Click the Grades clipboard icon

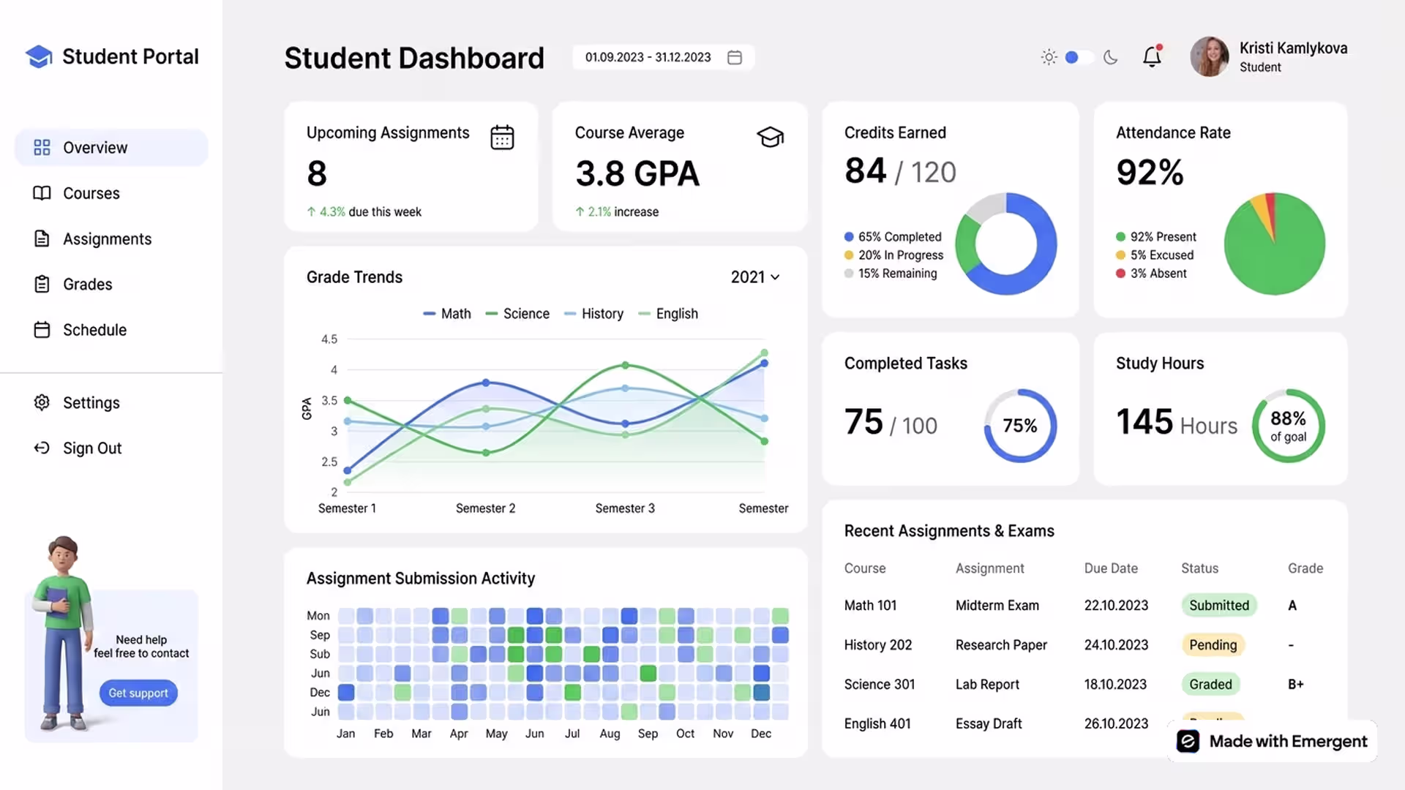pyautogui.click(x=42, y=284)
